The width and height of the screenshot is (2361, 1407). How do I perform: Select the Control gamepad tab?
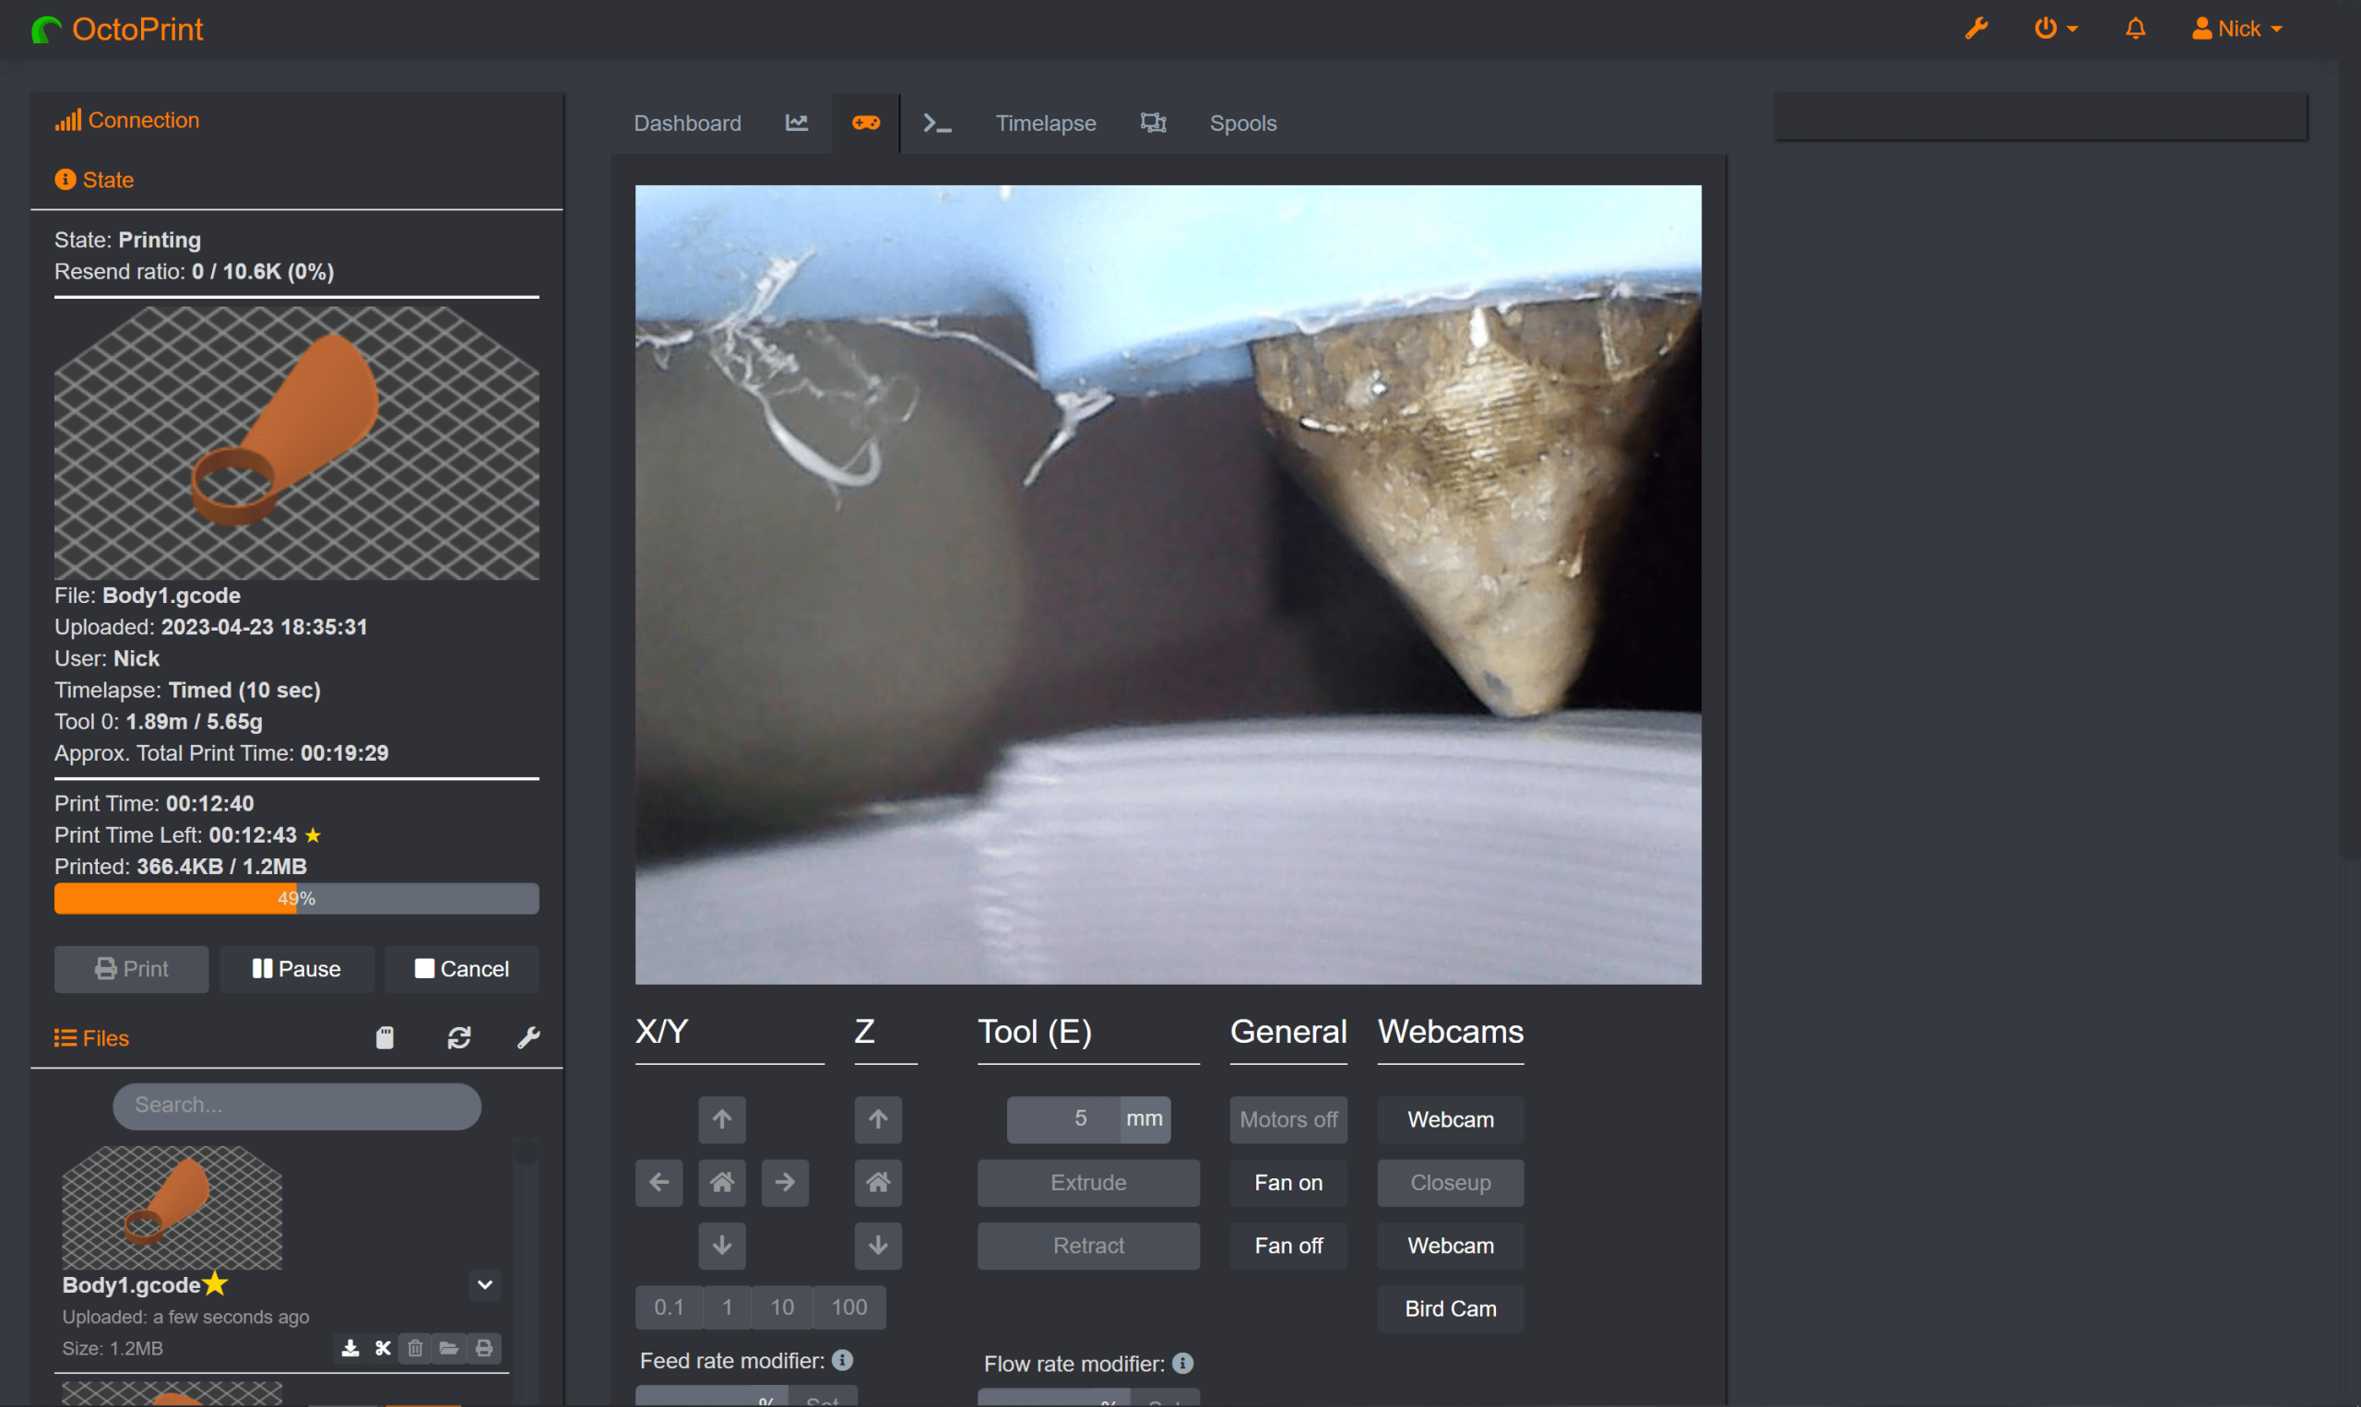(x=866, y=124)
